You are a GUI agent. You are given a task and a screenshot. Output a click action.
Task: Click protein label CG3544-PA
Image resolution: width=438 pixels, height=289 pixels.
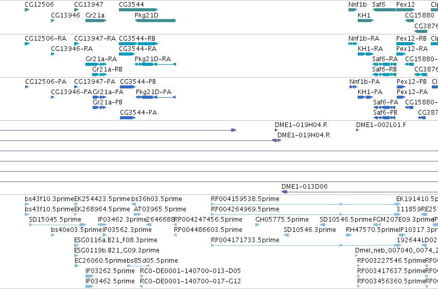tap(138, 113)
